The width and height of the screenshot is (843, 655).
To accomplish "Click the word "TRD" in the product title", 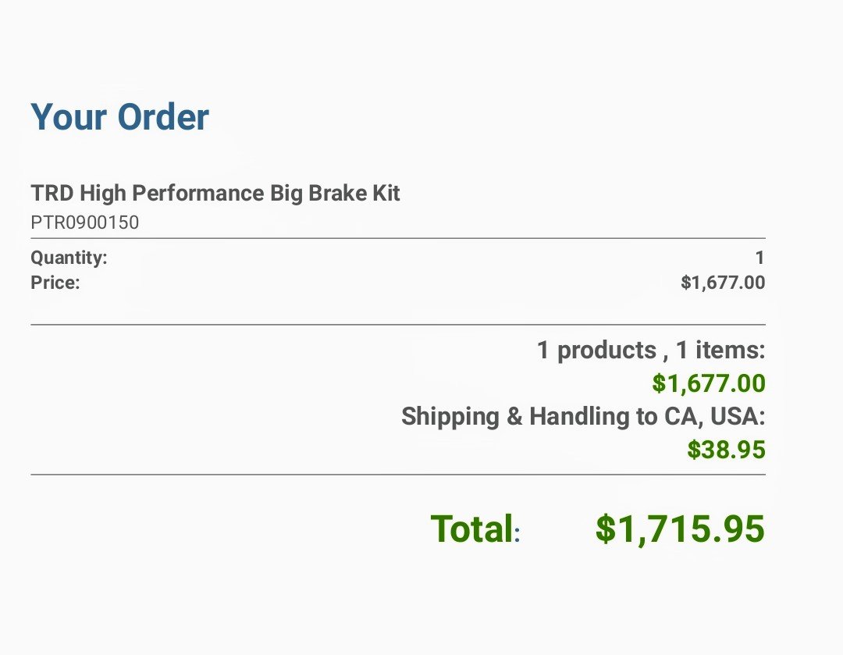I will [x=52, y=193].
